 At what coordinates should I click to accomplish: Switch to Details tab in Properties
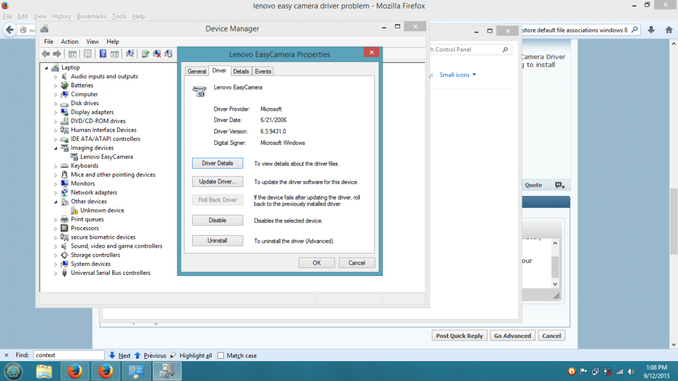coord(241,72)
